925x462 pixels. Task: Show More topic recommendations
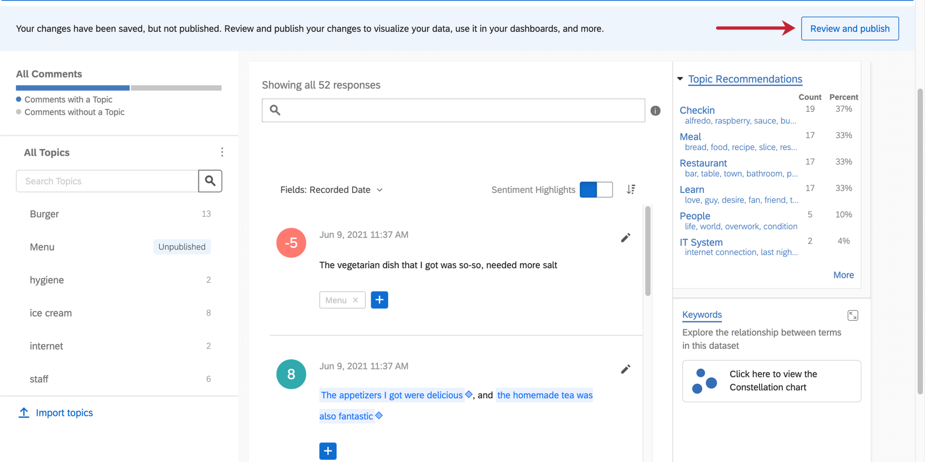(843, 275)
